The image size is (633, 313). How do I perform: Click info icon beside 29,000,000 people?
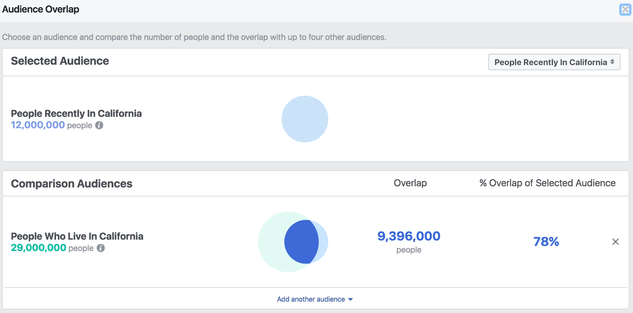101,248
